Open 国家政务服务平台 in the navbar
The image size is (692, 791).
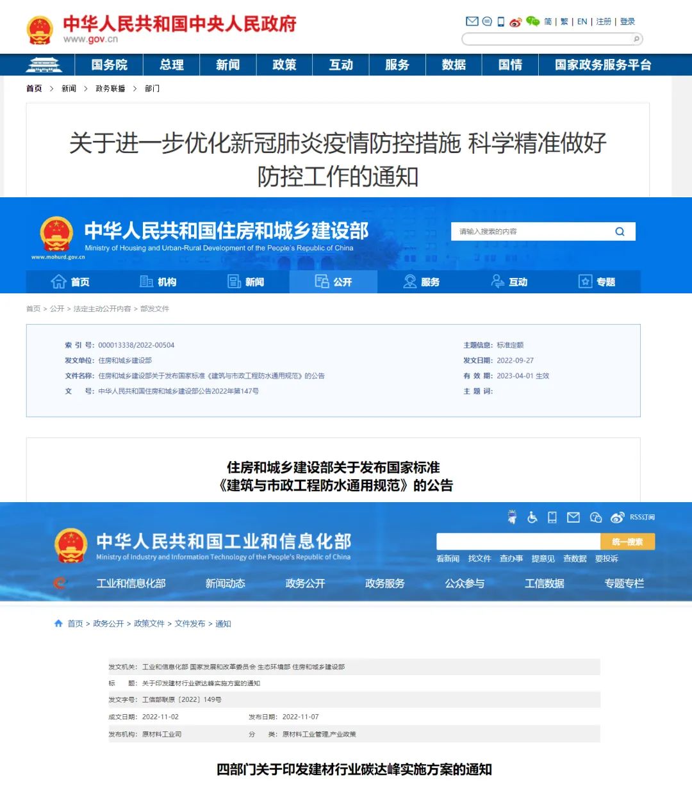tap(603, 65)
